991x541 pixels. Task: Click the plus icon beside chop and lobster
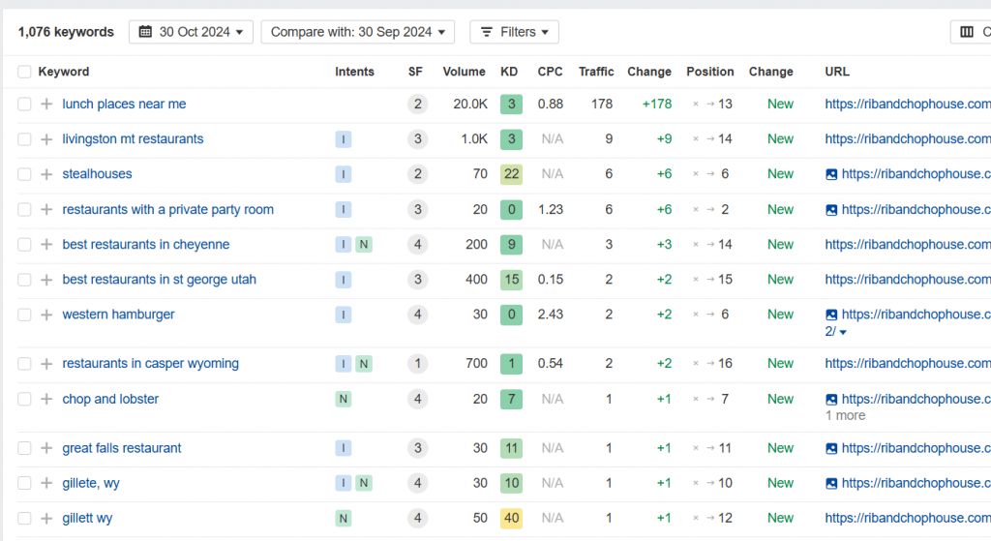click(x=46, y=400)
